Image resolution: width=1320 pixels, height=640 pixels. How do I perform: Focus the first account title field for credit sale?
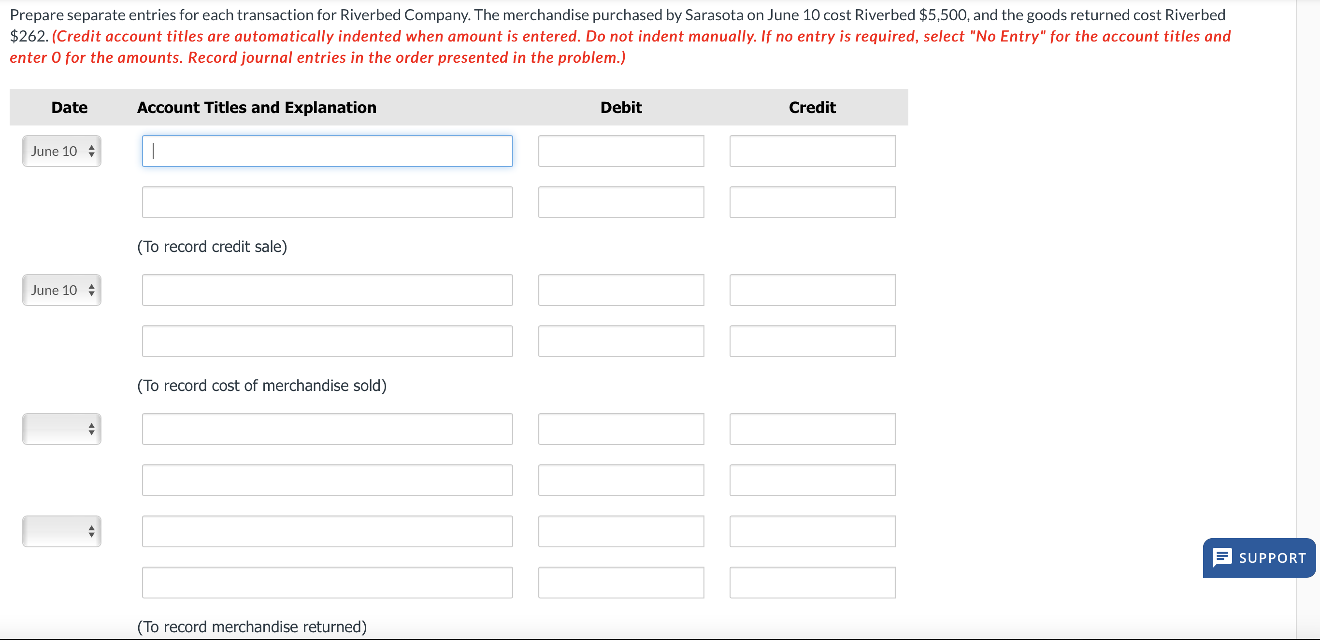(x=327, y=151)
